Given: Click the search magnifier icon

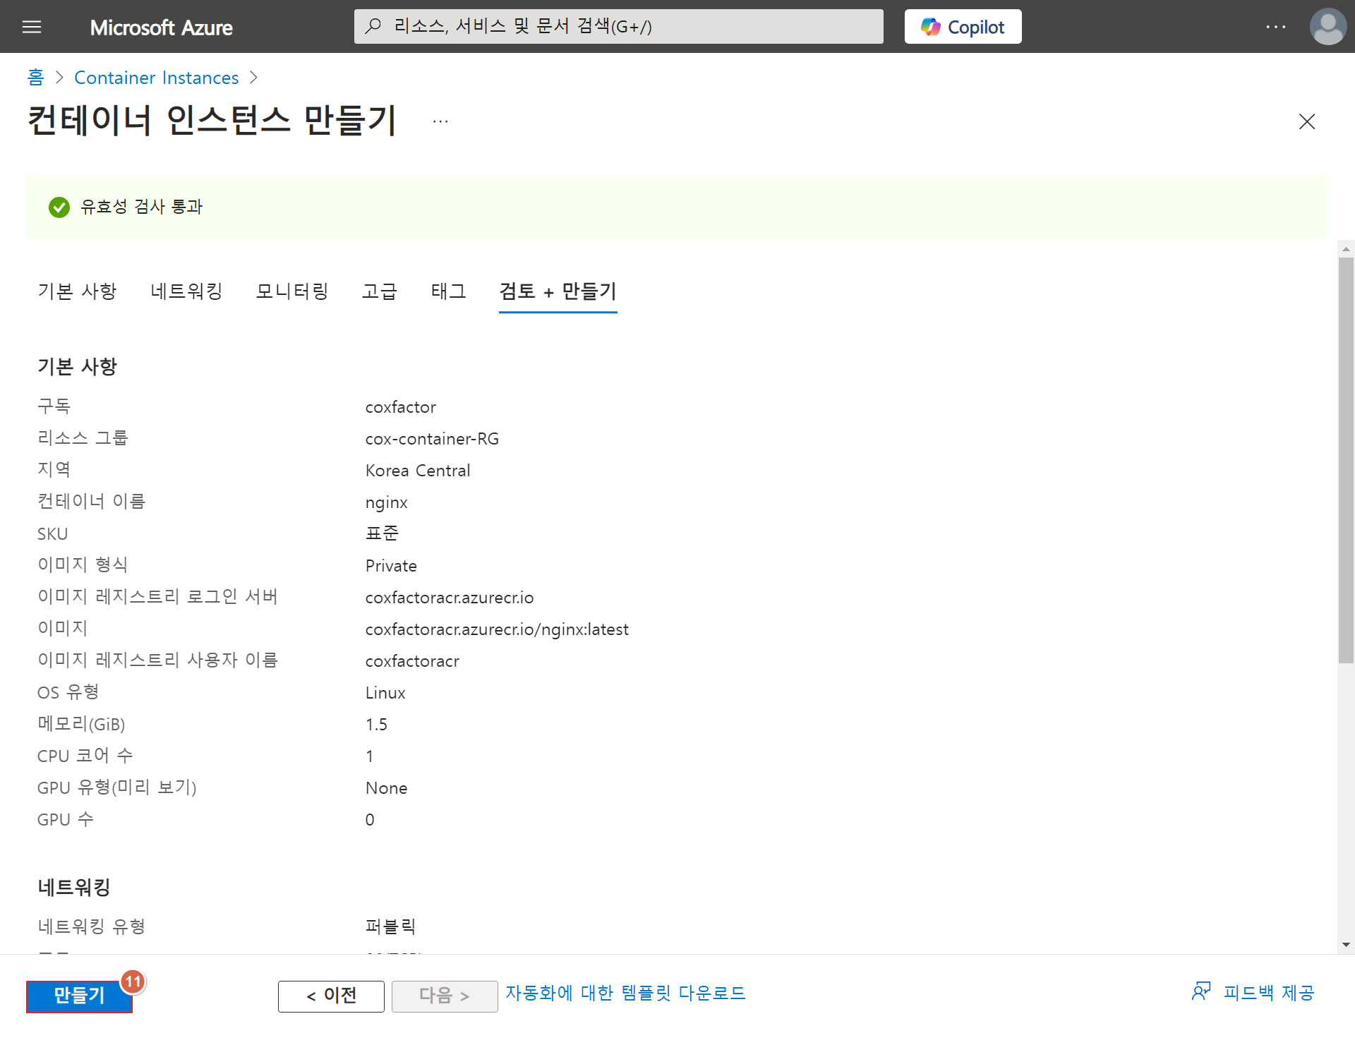Looking at the screenshot, I should [x=373, y=27].
